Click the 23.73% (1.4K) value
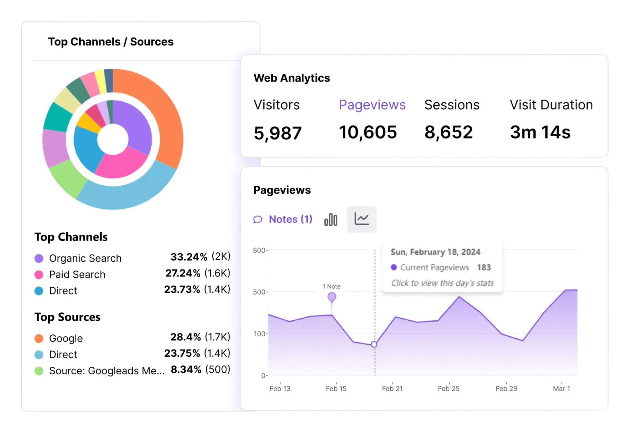Screen dimensions: 633x432 tap(197, 289)
